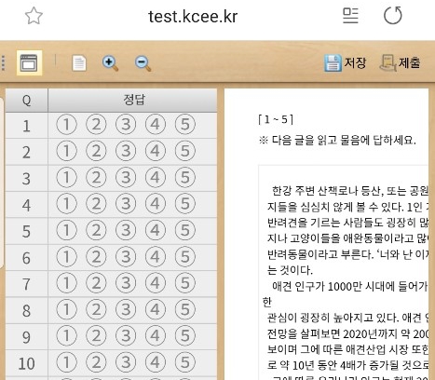Screen dimensions: 435x380
Task: Click question number 6 row label
Action: click(27, 258)
